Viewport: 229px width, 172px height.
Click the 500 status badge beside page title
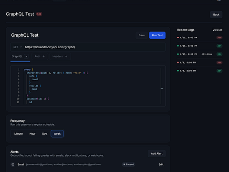pos(39,14)
